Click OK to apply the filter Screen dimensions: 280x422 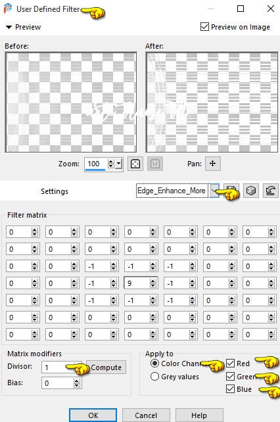[x=93, y=415]
